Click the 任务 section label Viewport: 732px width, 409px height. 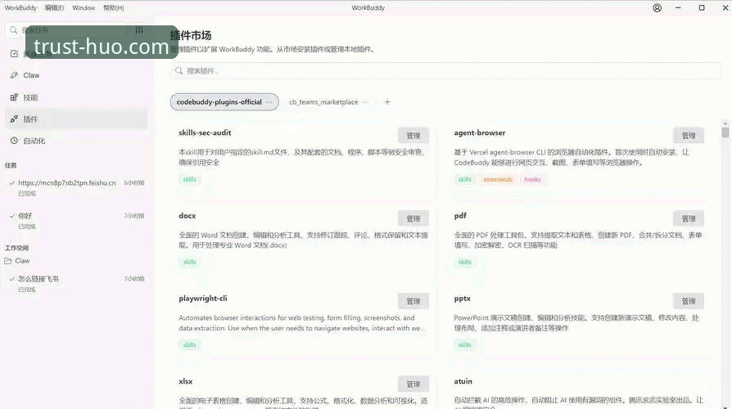(x=11, y=165)
